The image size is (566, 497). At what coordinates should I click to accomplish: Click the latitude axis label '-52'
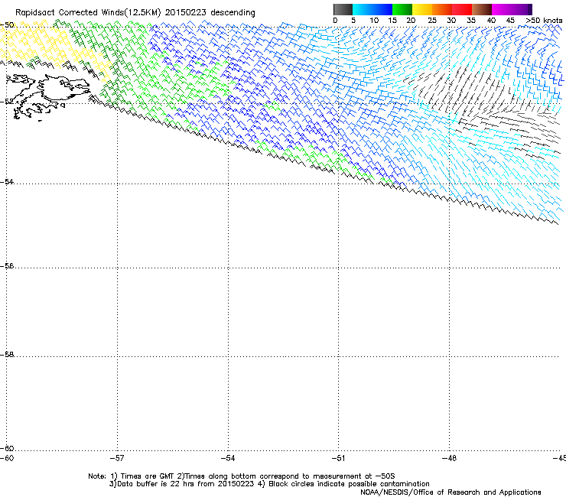tap(7, 102)
